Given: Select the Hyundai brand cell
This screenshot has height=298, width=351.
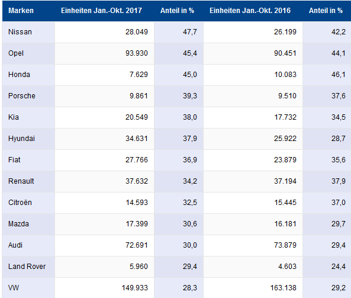Looking at the screenshot, I should point(28,139).
